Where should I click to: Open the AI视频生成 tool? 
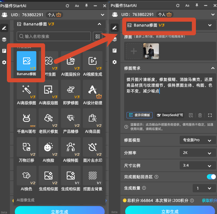[92, 61]
